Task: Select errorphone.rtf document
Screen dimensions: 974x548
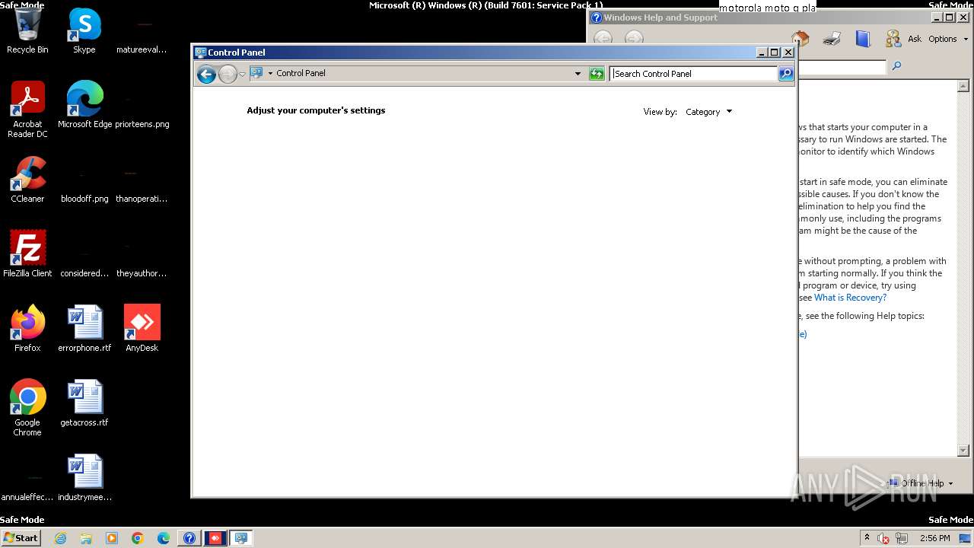Action: (84, 329)
